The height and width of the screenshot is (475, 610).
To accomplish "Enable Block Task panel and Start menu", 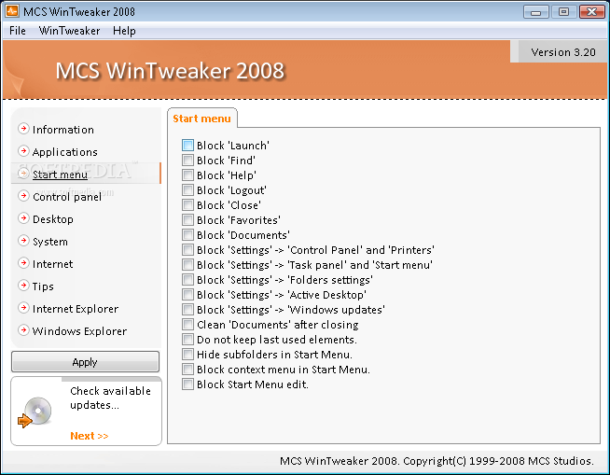I will tap(187, 264).
